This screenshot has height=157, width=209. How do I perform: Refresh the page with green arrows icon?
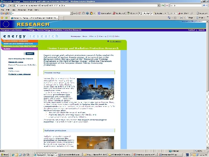(x=163, y=6)
